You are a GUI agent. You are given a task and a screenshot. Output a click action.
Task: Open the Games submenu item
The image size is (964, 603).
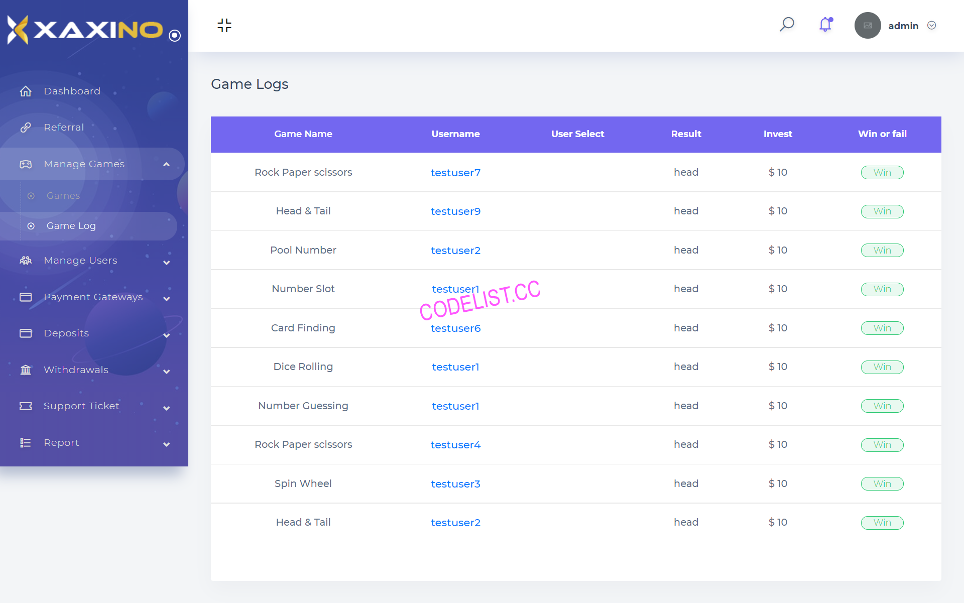[x=63, y=196]
